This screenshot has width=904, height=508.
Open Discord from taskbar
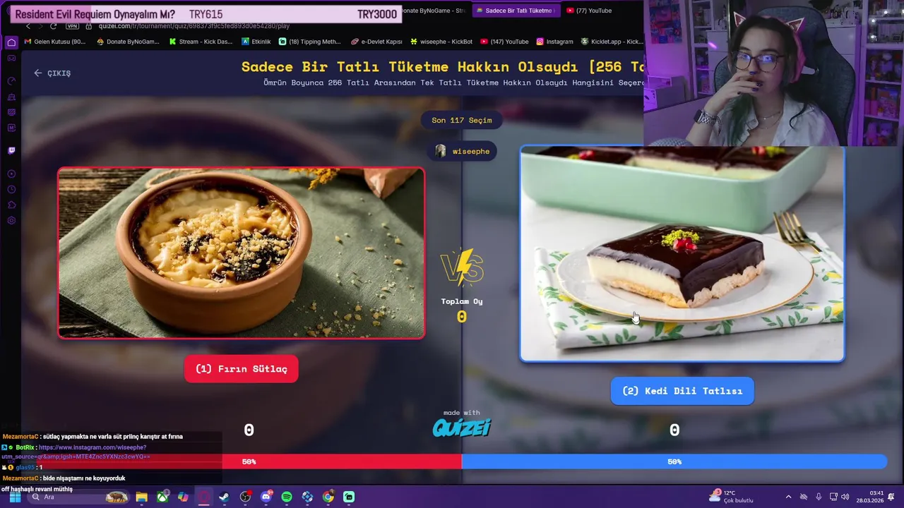coord(266,497)
